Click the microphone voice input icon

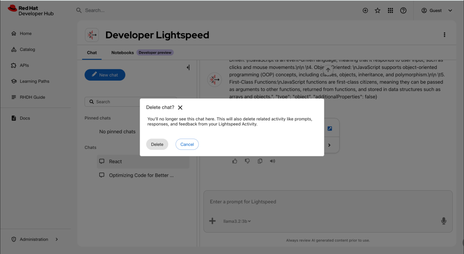coord(444,221)
